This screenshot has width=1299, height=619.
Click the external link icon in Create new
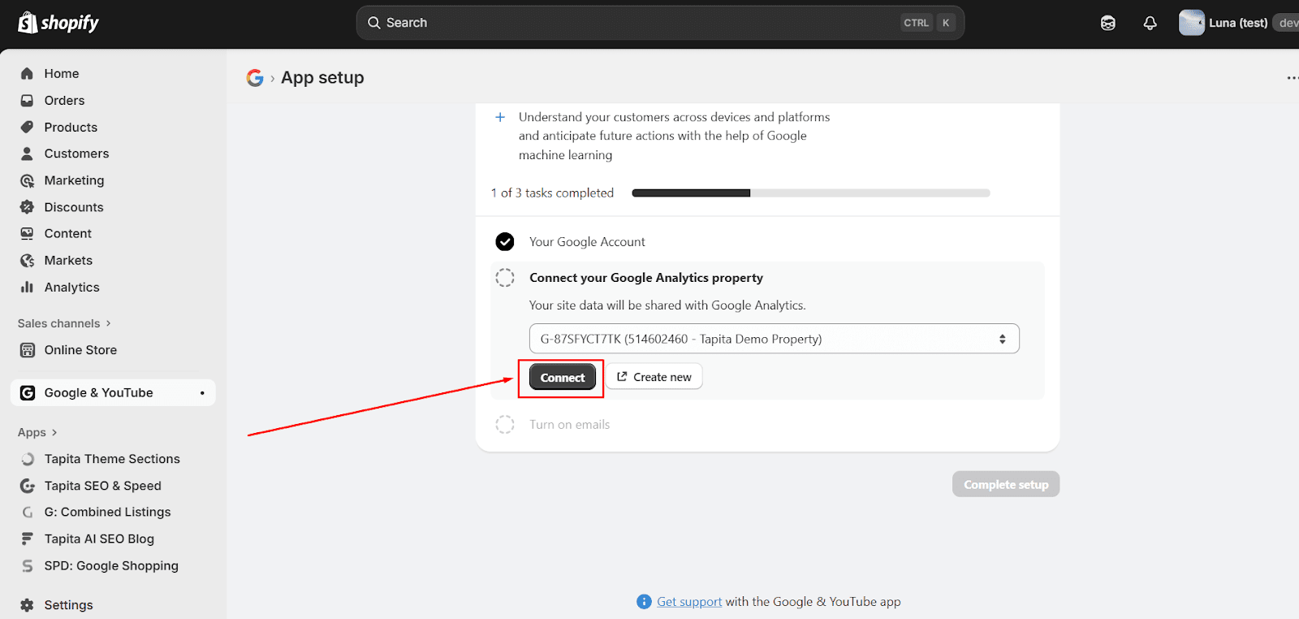click(x=622, y=377)
